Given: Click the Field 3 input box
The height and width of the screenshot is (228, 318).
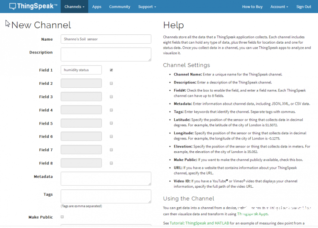Looking at the screenshot, I should pos(81,97).
